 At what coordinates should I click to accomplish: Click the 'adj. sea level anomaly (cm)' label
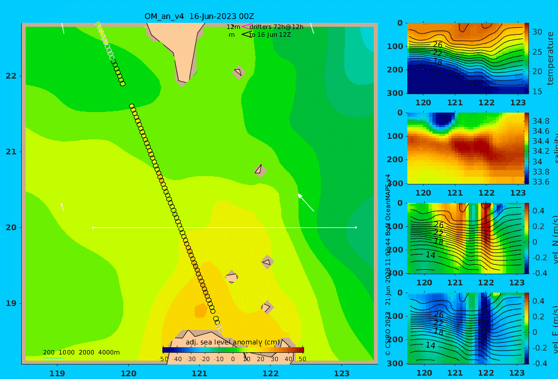233,342
